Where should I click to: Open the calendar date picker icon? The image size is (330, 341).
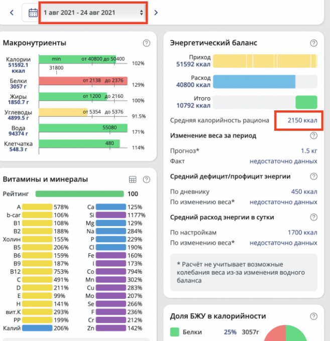(33, 12)
